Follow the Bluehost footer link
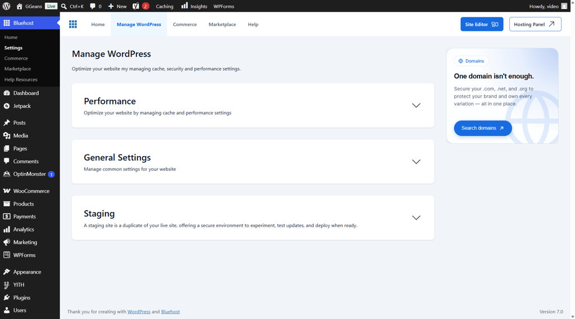This screenshot has height=319, width=575. (170, 312)
